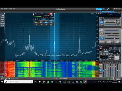The height and width of the screenshot is (91, 122).
Task: Select the NB button in slice panel
Action: click(x=111, y=55)
